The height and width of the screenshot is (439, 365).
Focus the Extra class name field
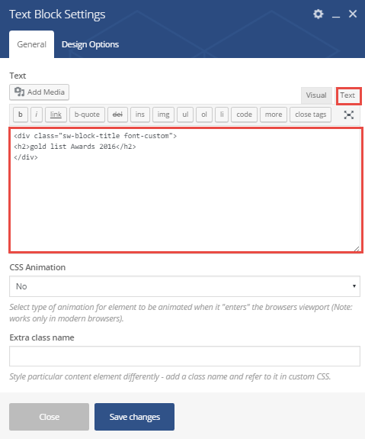184,356
